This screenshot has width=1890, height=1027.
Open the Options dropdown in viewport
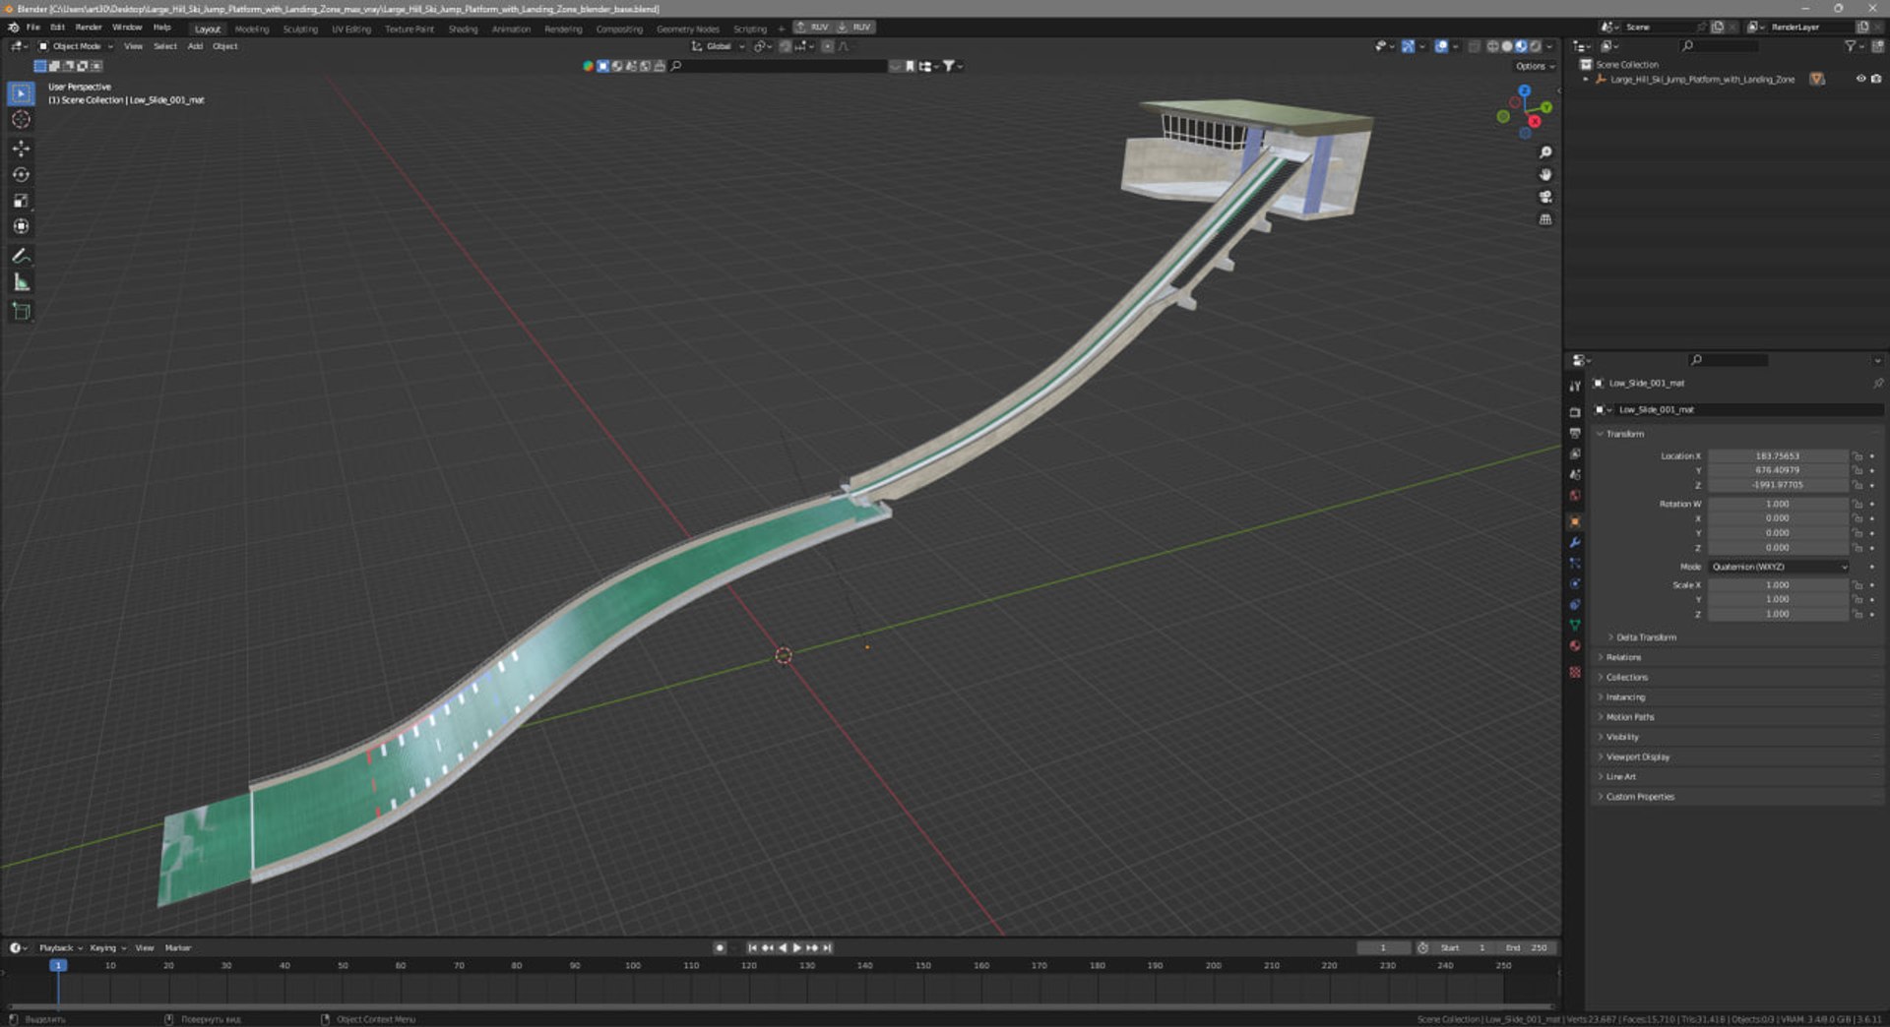tap(1535, 66)
